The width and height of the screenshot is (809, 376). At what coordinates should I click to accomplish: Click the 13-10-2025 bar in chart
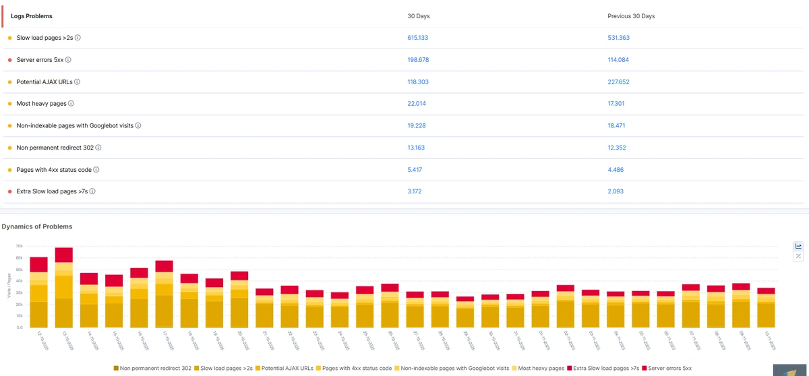[64, 290]
